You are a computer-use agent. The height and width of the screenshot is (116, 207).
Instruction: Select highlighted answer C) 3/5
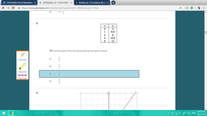[x=89, y=74]
